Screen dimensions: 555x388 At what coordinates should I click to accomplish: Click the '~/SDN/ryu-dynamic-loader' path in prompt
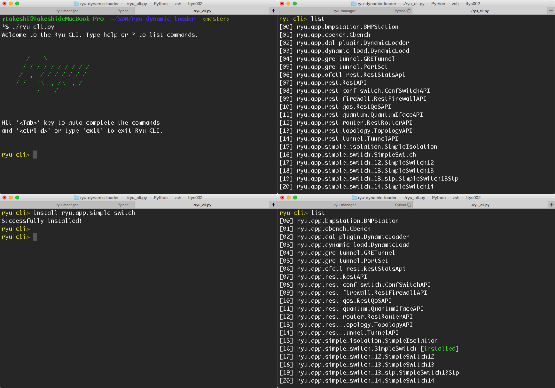pos(153,19)
